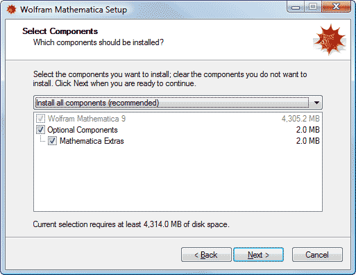The width and height of the screenshot is (356, 275).
Task: Uncheck the Optional Components checkbox
Action: pos(40,130)
